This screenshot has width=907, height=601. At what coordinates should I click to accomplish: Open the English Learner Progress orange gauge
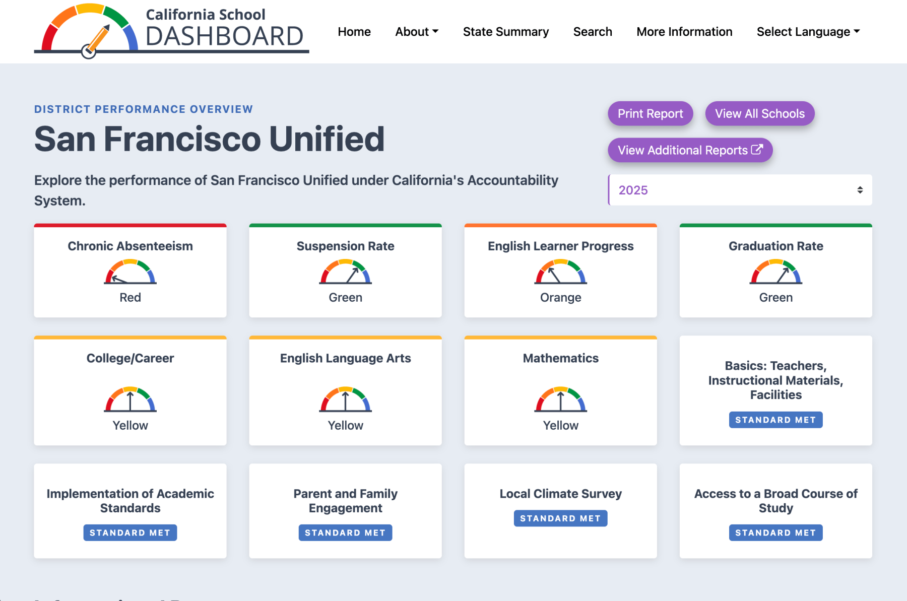click(560, 272)
